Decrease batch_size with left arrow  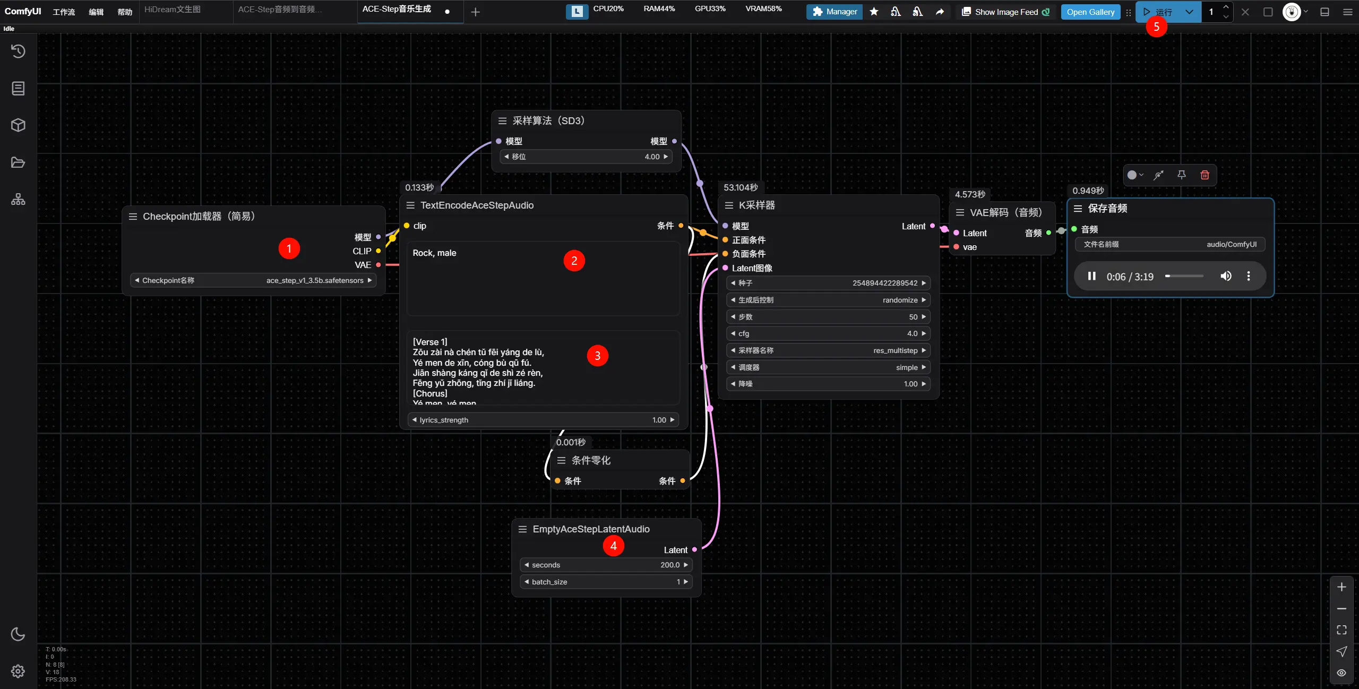527,582
